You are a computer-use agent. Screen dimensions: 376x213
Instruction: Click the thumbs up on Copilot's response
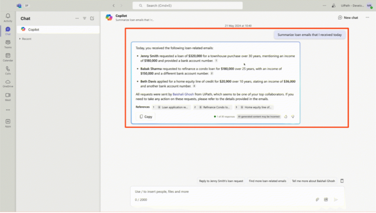pyautogui.click(x=286, y=116)
